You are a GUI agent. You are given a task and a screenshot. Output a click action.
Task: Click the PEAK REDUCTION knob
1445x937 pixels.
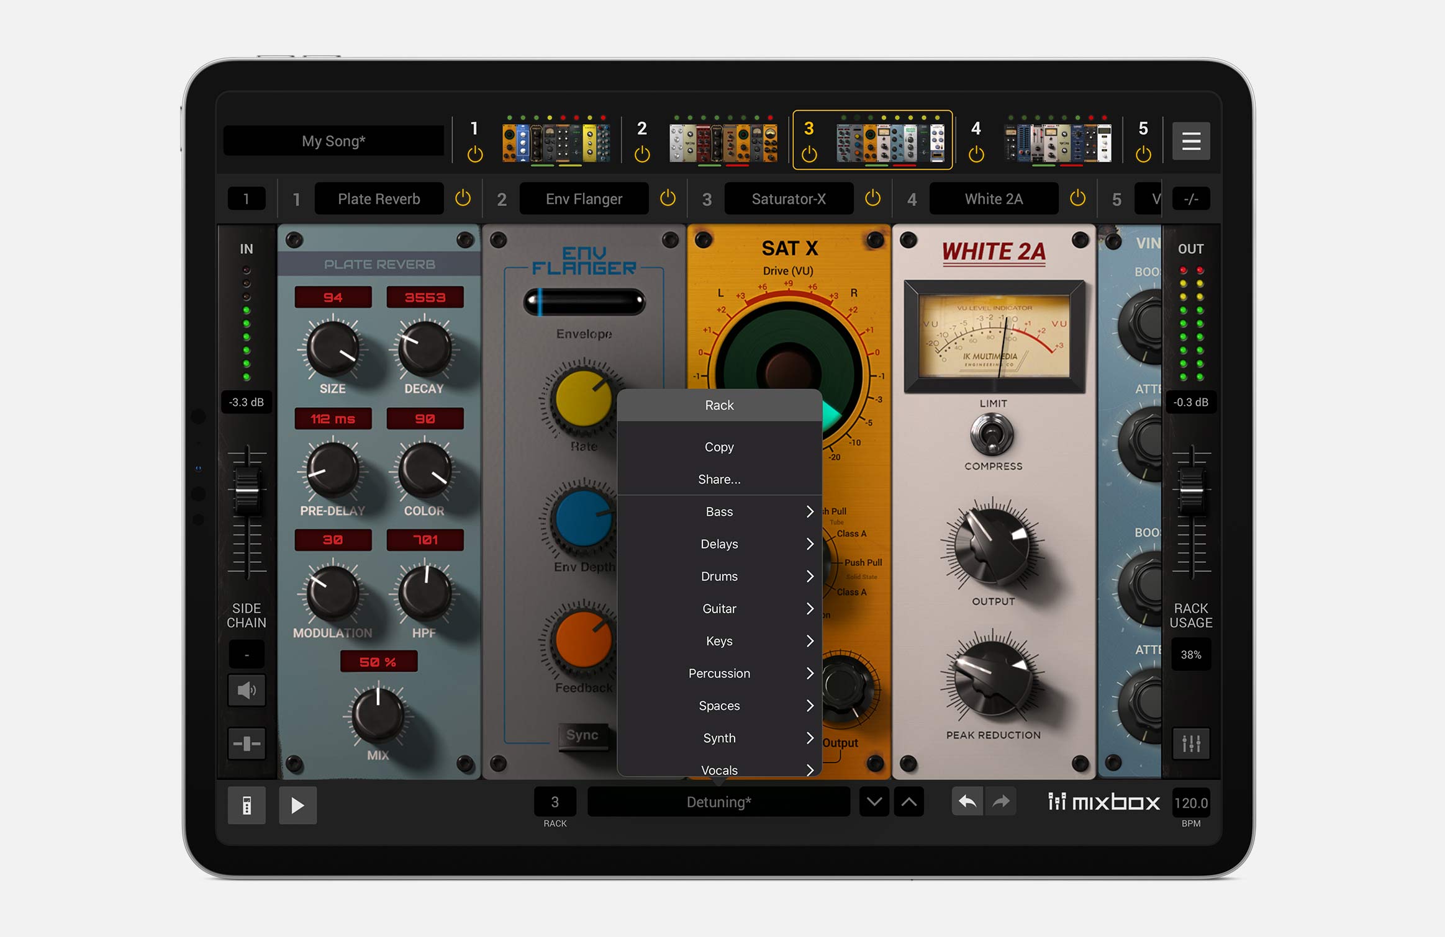tap(992, 678)
